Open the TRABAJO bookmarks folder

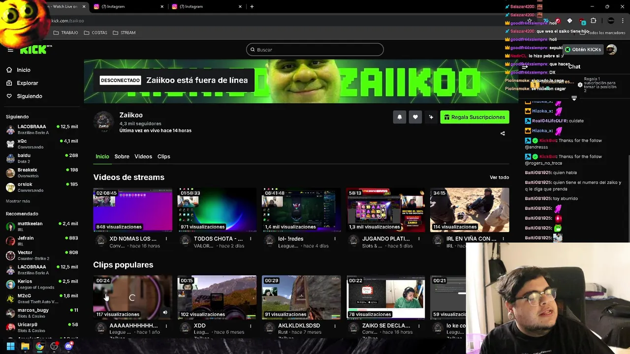(65, 32)
